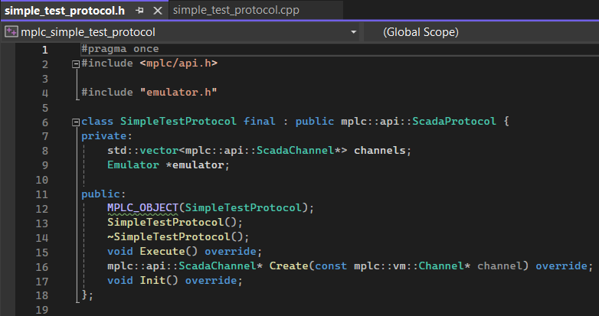Click the Create method name on line 16
599x316 pixels.
(x=289, y=266)
